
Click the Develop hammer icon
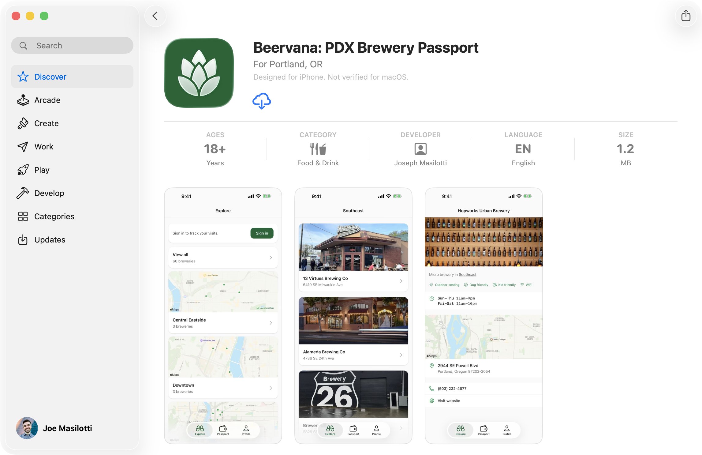pos(23,193)
